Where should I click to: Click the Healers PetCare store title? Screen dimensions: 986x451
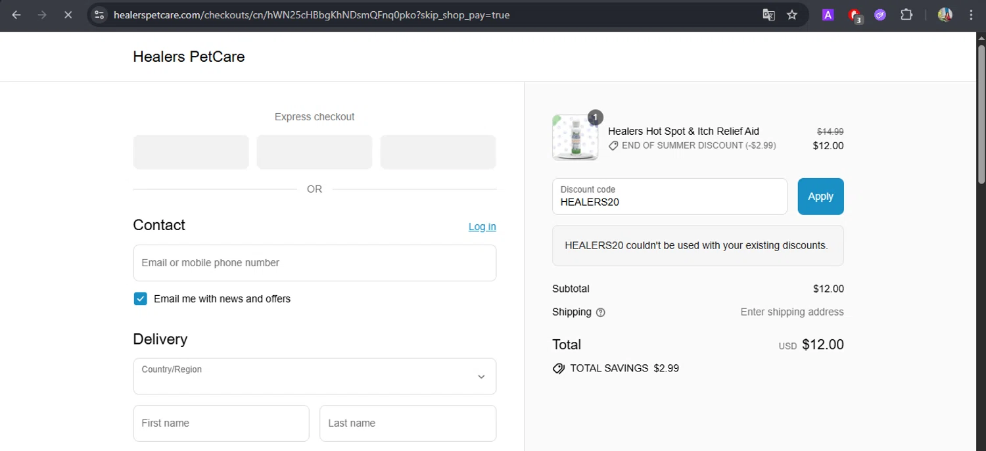tap(189, 57)
